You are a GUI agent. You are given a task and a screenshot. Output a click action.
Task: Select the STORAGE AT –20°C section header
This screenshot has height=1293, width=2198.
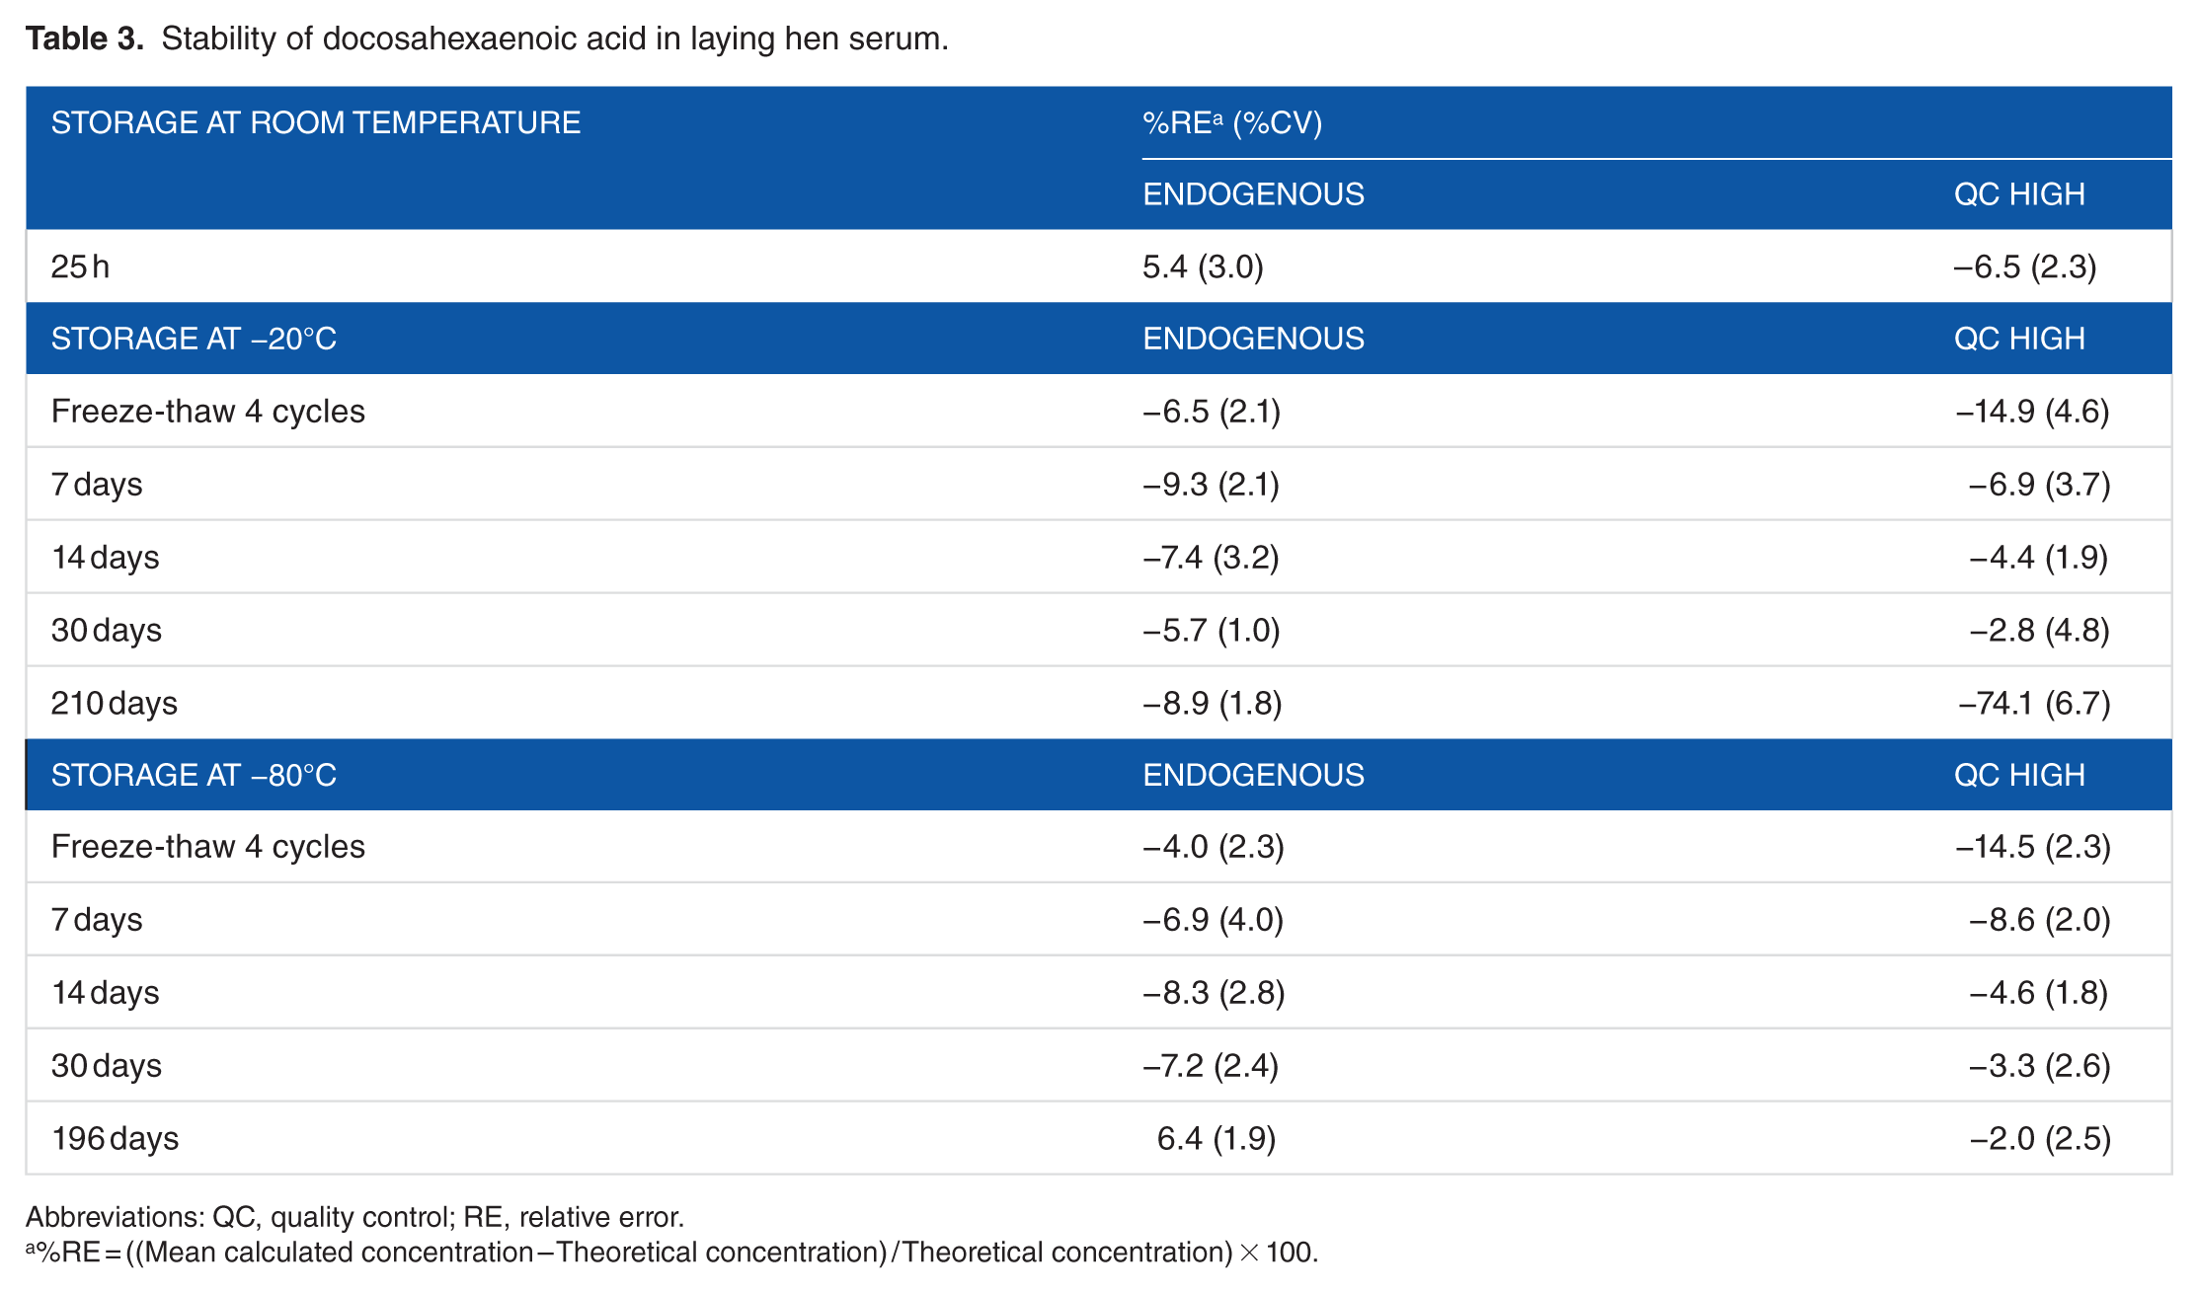tap(194, 339)
